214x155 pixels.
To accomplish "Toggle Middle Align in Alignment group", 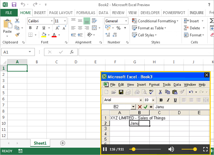I will pyautogui.click(x=80, y=21).
